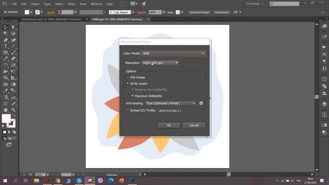This screenshot has width=329, height=185.
Task: Select the Pencil tool
Action: (x=6, y=59)
